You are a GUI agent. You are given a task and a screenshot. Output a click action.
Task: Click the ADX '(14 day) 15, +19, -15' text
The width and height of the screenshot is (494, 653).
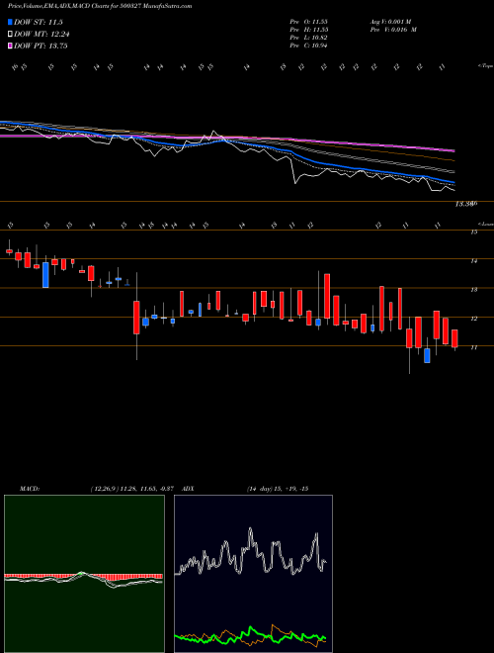(x=278, y=489)
